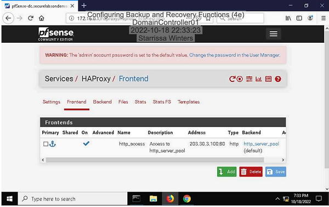
Task: Click the browser home icon
Action: point(42,18)
